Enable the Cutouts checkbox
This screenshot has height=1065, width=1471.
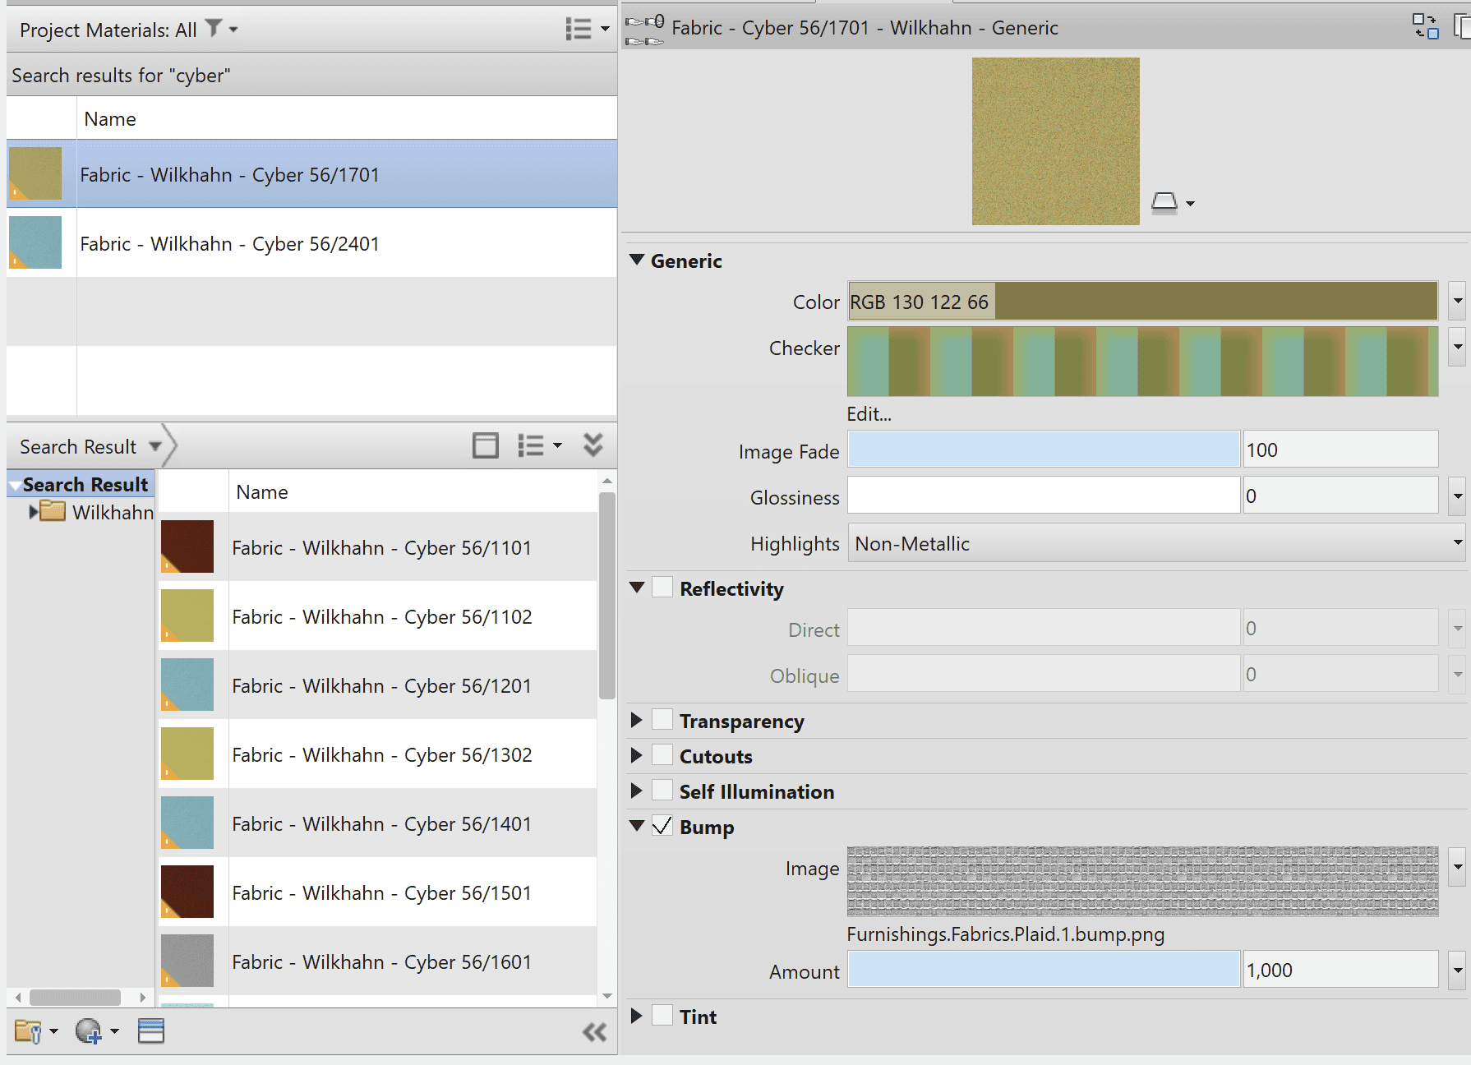662,755
